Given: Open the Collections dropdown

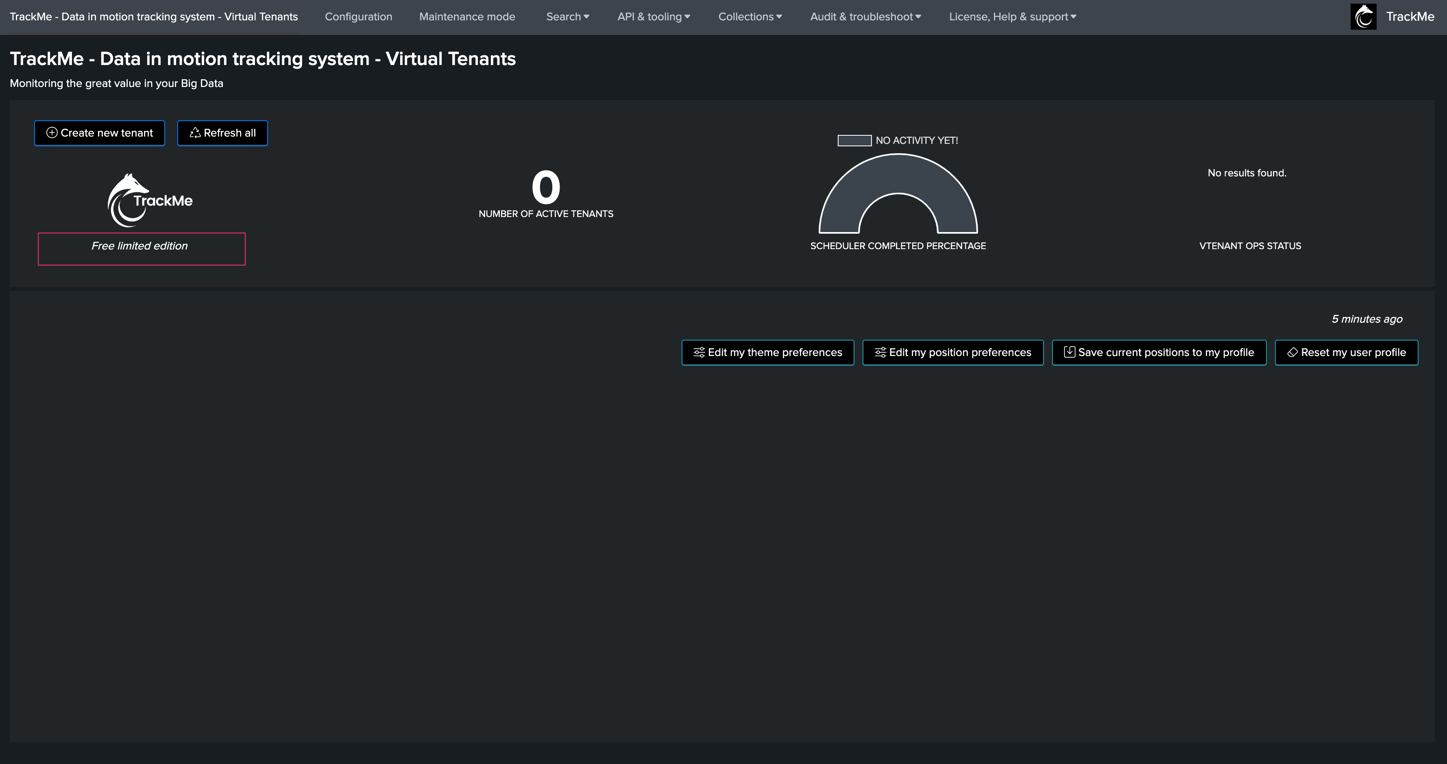Looking at the screenshot, I should (750, 16).
